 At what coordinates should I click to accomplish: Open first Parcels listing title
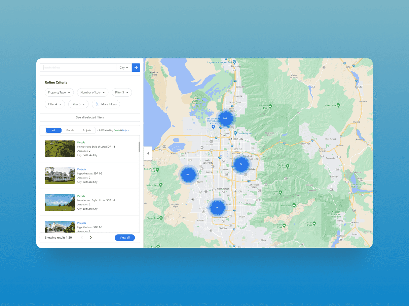pyautogui.click(x=81, y=143)
